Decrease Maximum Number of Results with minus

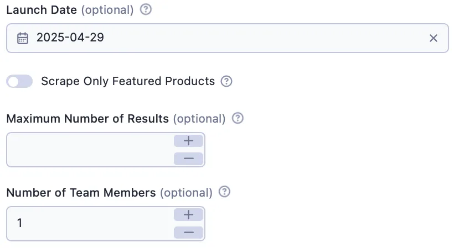coord(188,159)
